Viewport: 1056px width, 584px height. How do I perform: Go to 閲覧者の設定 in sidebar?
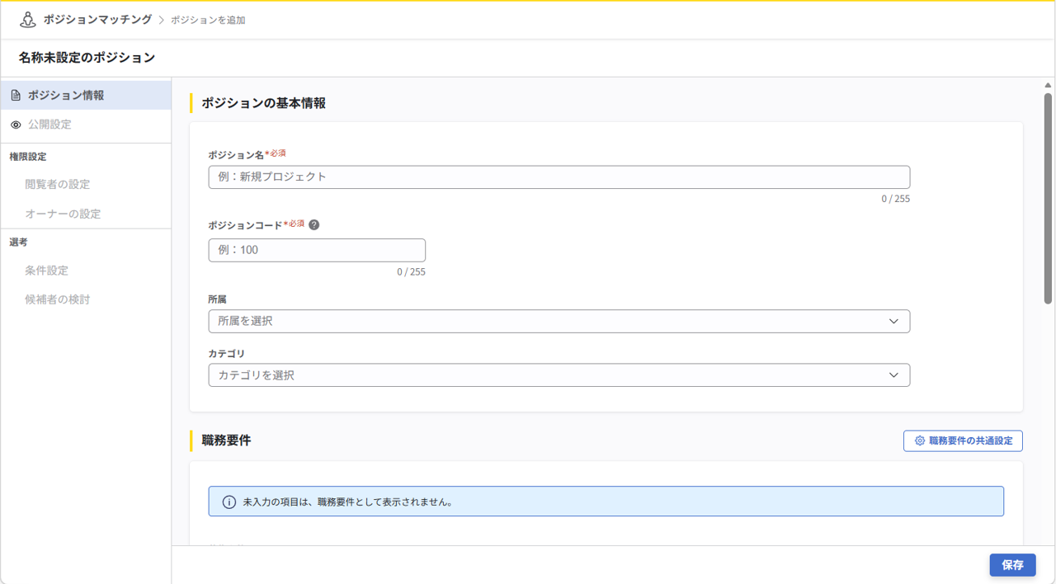pyautogui.click(x=58, y=184)
